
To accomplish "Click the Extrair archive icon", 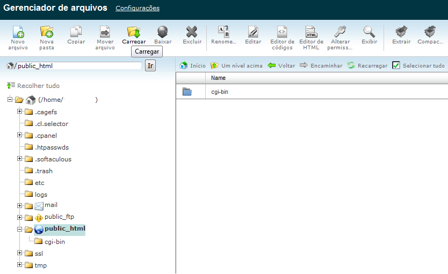I will click(x=401, y=32).
